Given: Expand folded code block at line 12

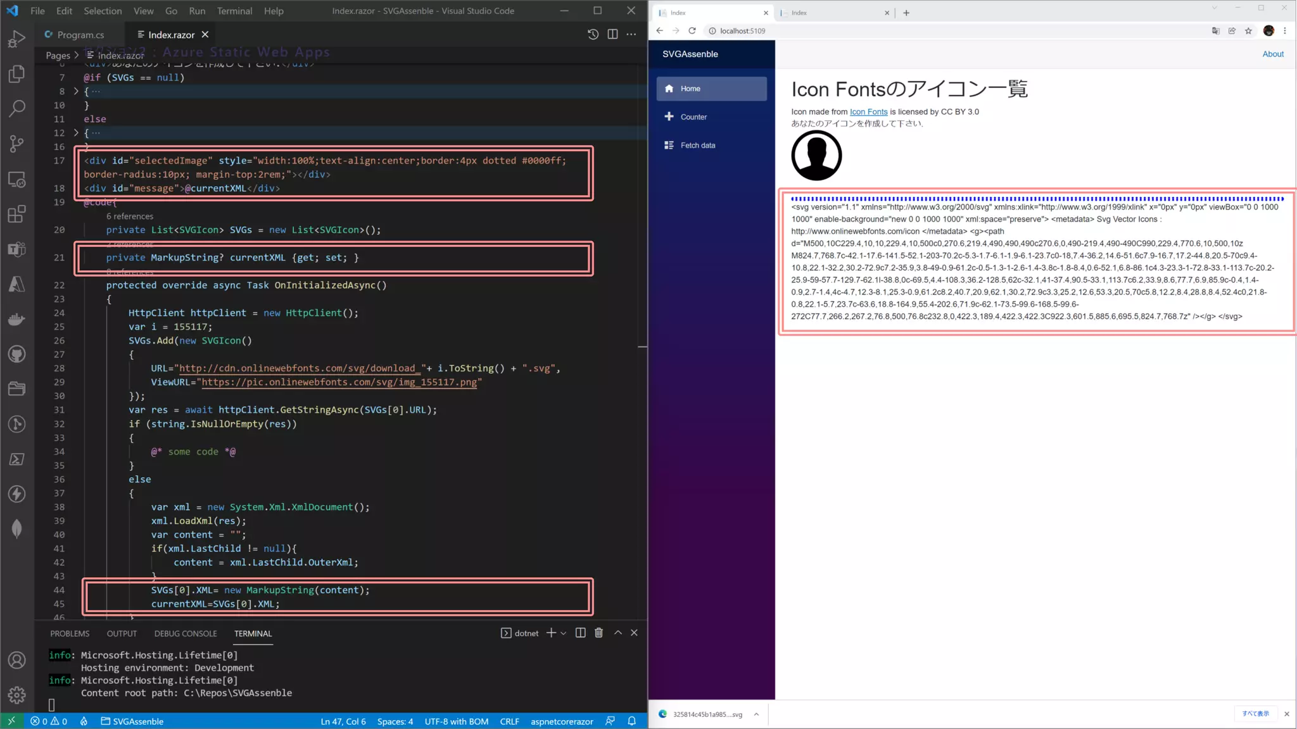Looking at the screenshot, I should tap(76, 133).
